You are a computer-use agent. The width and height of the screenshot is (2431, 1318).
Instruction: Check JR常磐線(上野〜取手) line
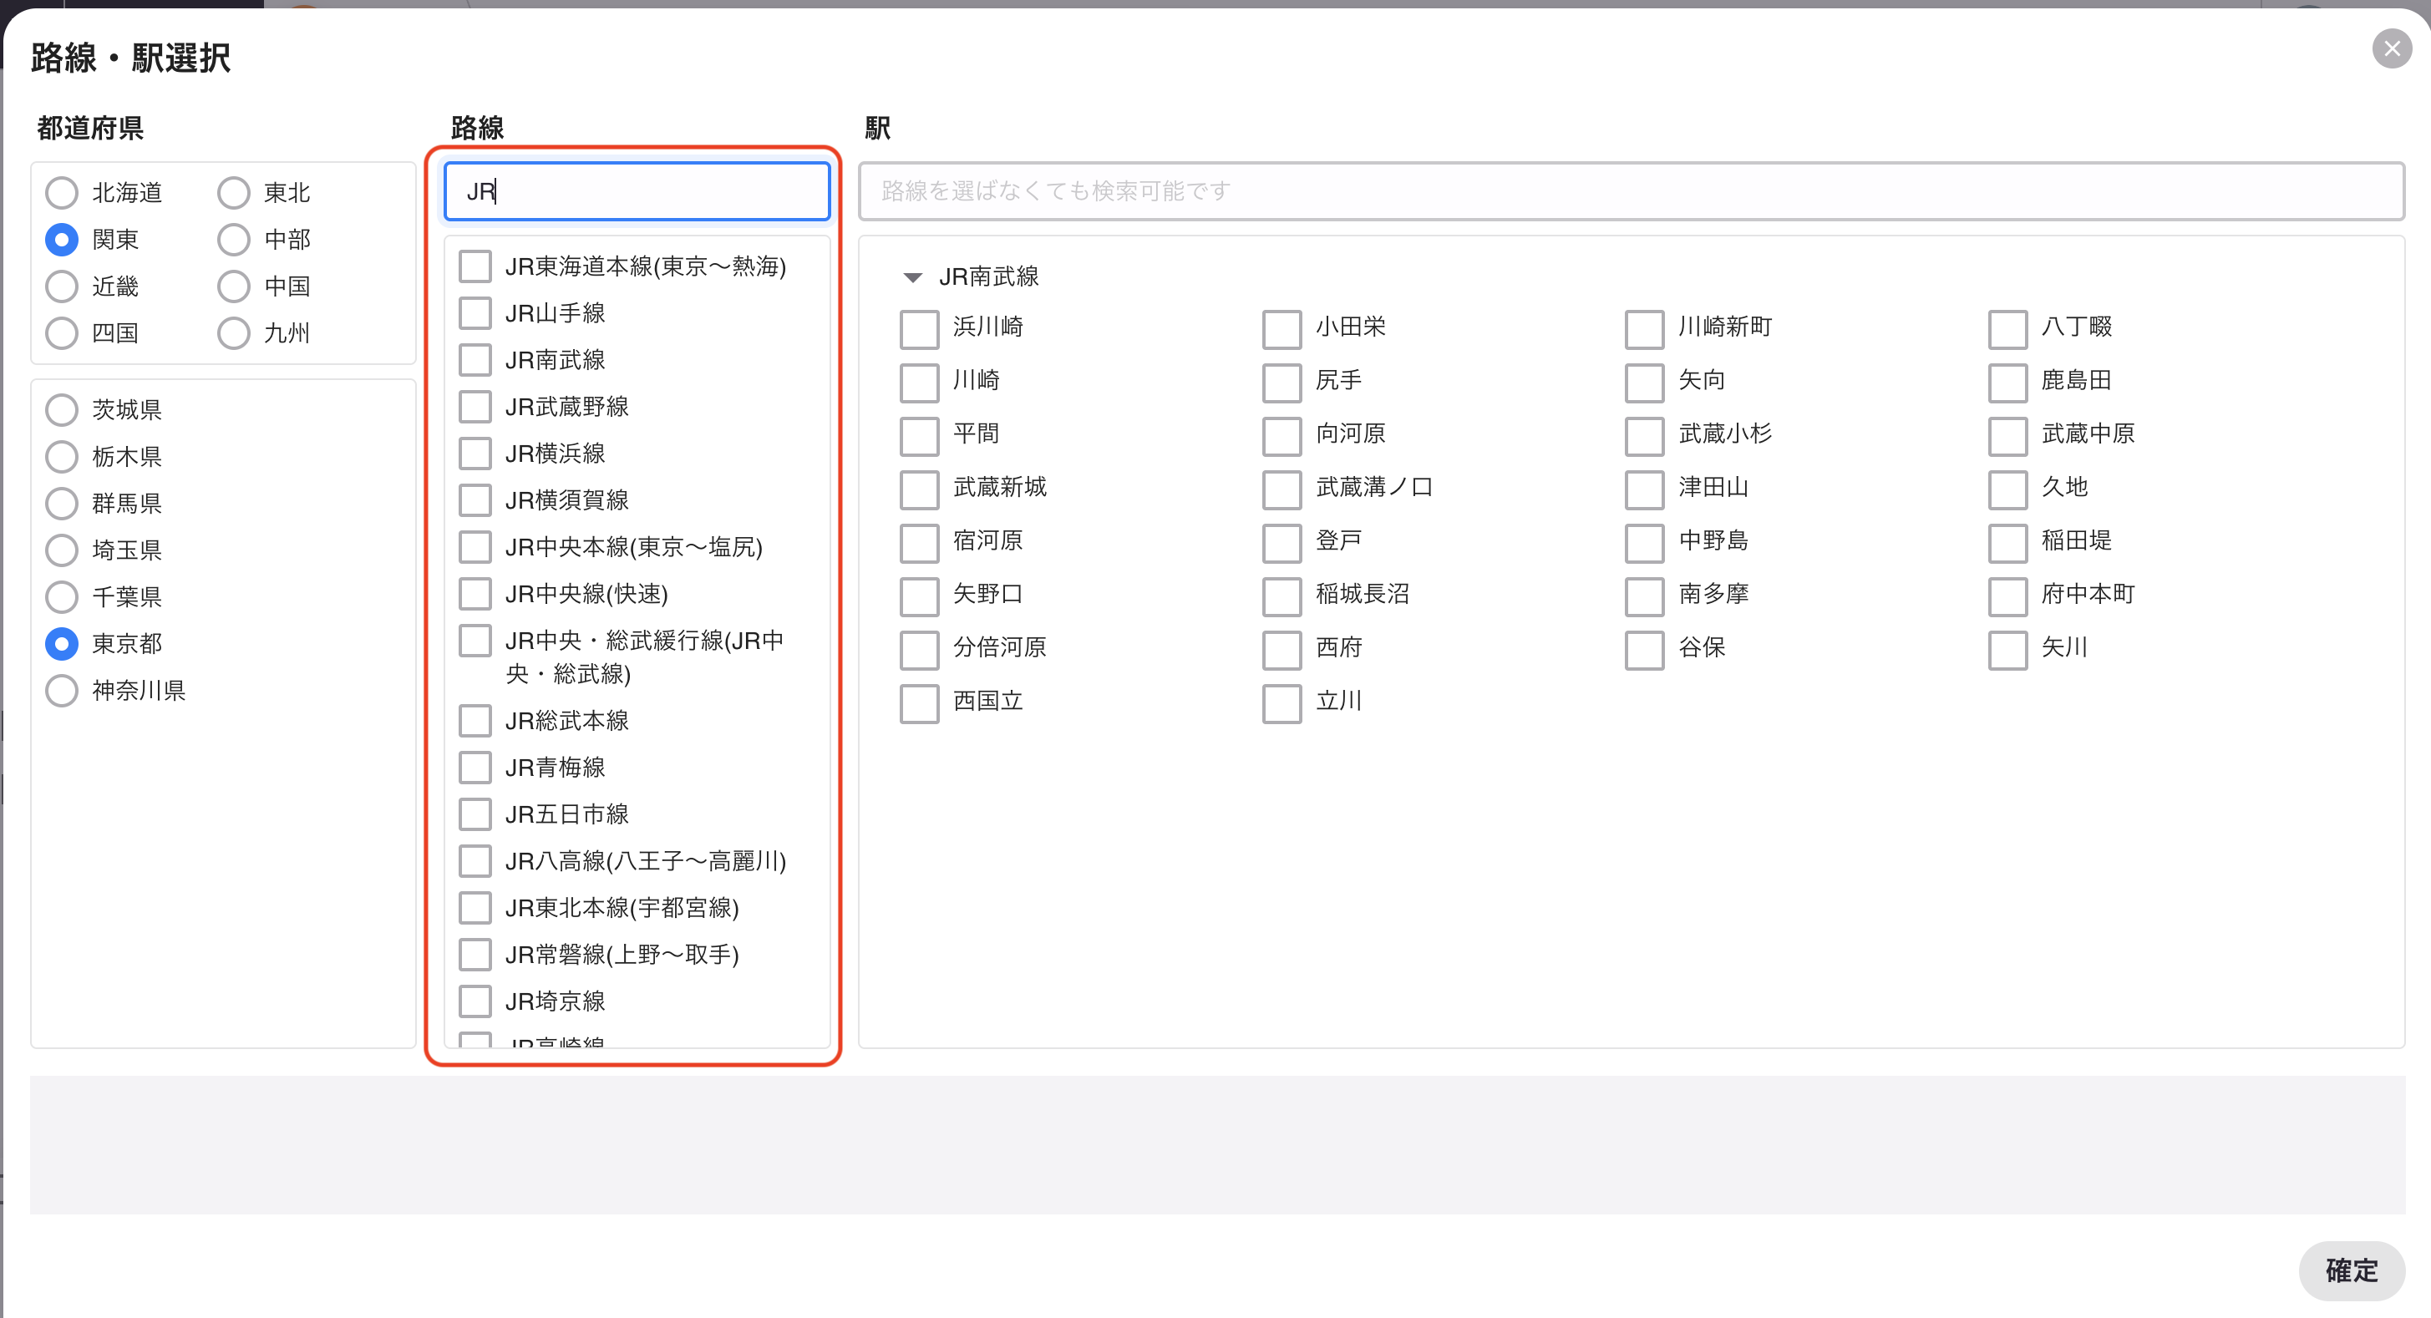(x=475, y=955)
